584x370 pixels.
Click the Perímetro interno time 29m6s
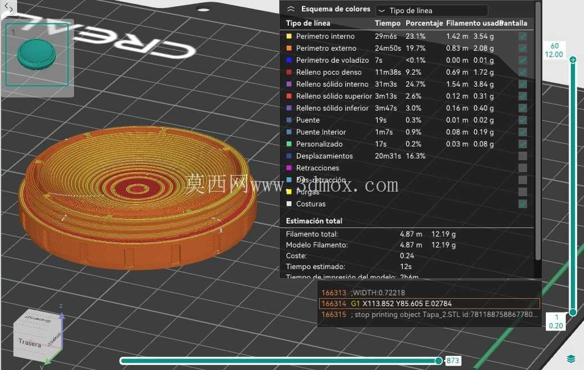[386, 36]
